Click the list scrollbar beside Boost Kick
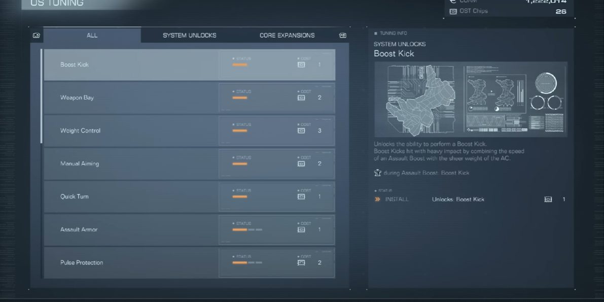Image resolution: width=604 pixels, height=302 pixels. (x=41, y=96)
